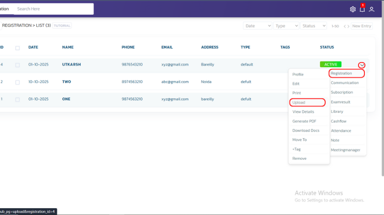Screen dimensions: 384x215
Task: Open the Status filter dropdown
Action: click(313, 26)
